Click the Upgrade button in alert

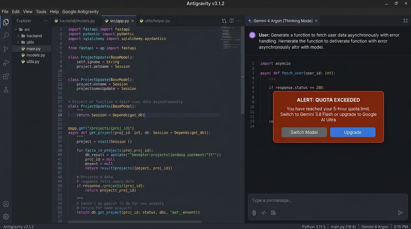(353, 132)
